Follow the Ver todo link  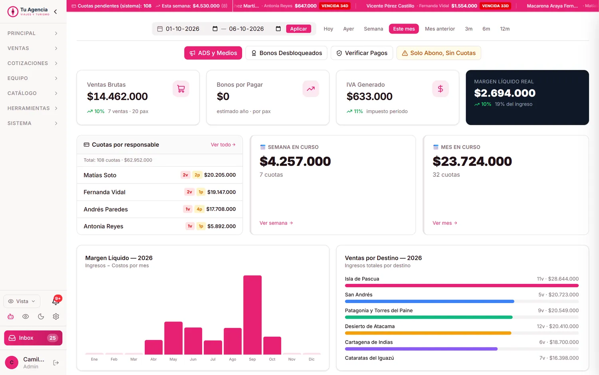click(223, 145)
